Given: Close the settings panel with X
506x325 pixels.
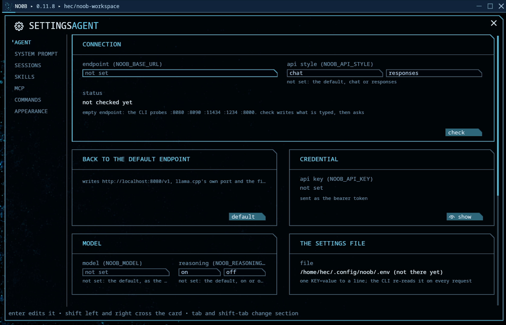Looking at the screenshot, I should click(x=493, y=23).
